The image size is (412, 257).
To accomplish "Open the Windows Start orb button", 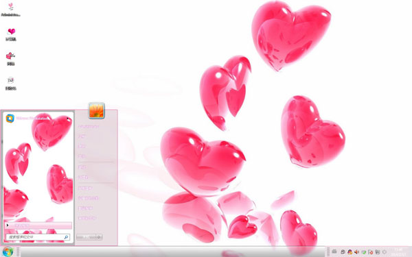I will coord(8,252).
